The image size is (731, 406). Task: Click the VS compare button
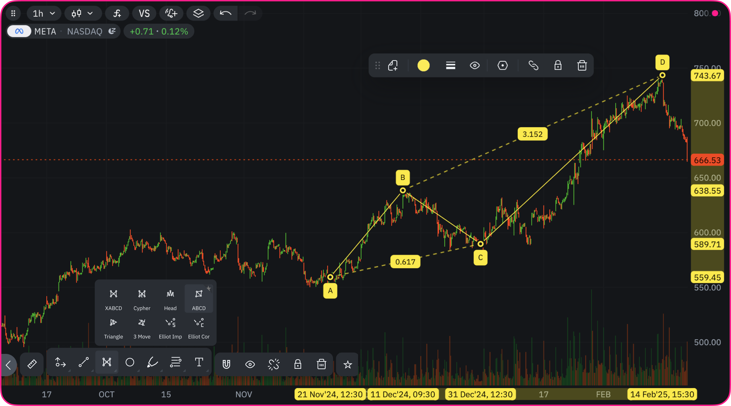tap(144, 14)
